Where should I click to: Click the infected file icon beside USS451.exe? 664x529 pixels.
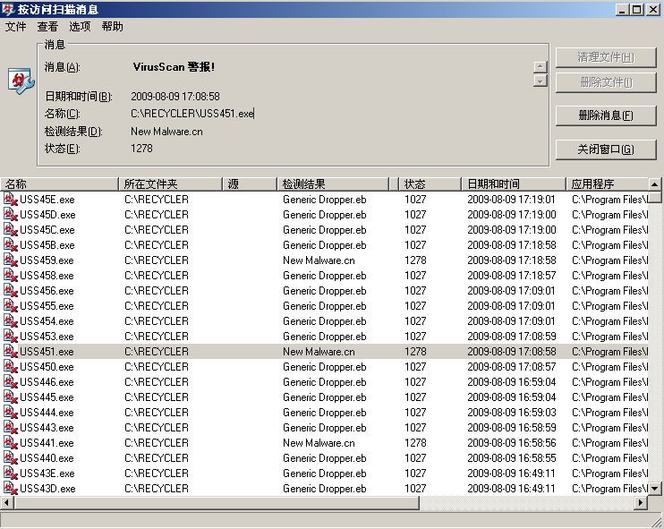point(10,352)
